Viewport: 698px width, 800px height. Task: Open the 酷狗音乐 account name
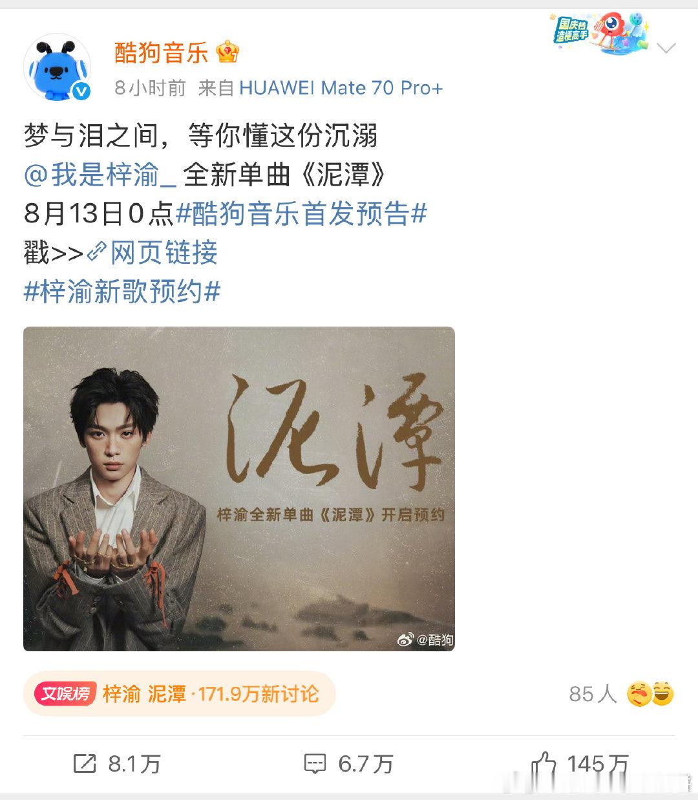(x=162, y=52)
